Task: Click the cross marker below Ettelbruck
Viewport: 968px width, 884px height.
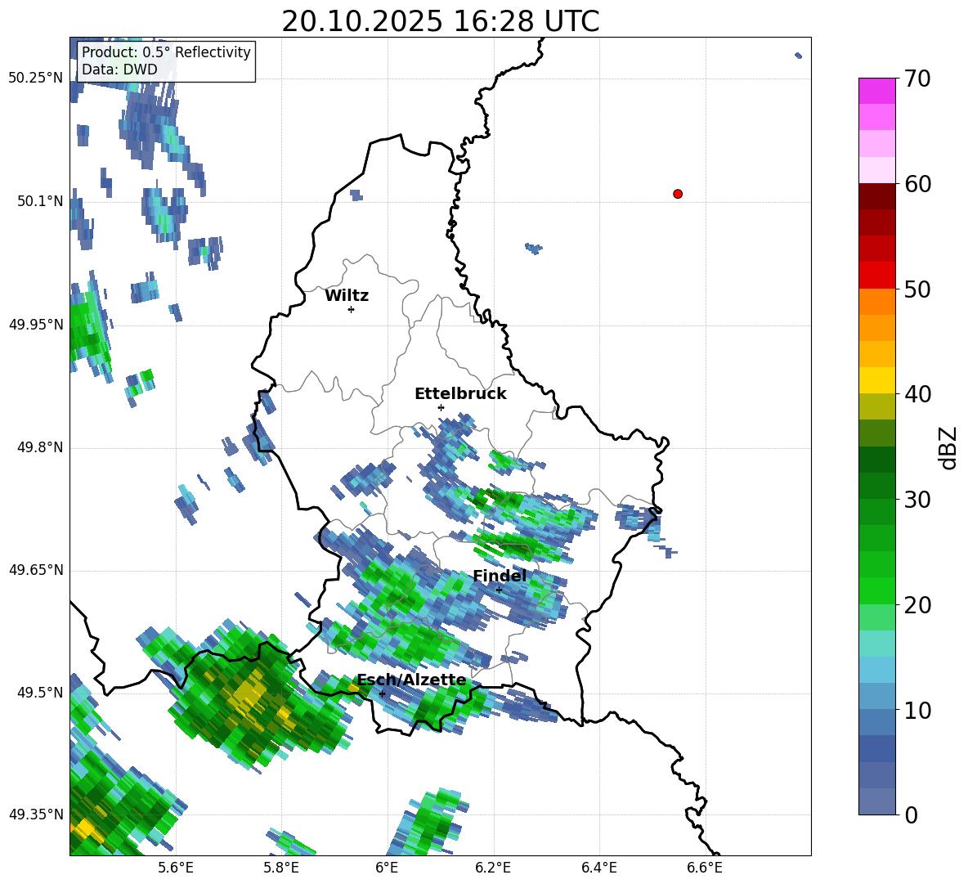Action: (x=441, y=407)
